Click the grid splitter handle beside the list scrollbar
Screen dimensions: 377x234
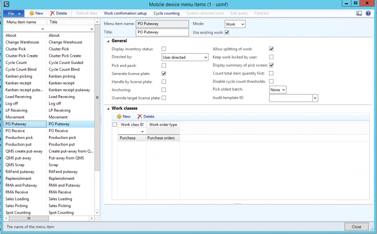coord(101,120)
